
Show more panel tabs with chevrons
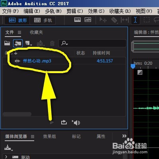tap(124, 136)
